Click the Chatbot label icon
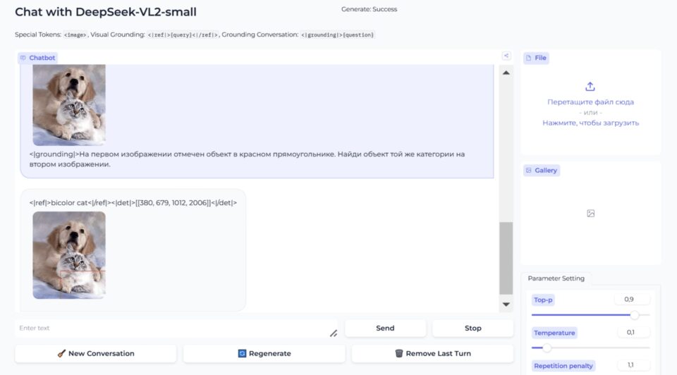The image size is (677, 375). tap(23, 58)
